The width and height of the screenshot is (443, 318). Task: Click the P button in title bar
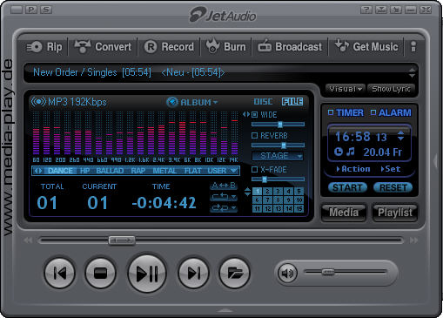coord(31,10)
